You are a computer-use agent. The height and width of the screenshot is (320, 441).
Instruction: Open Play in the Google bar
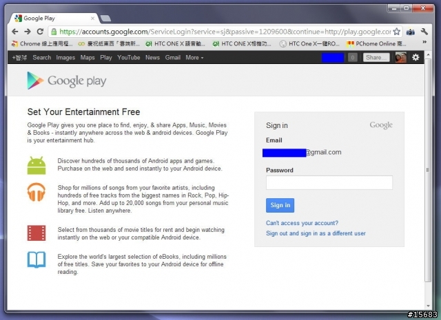click(x=106, y=57)
